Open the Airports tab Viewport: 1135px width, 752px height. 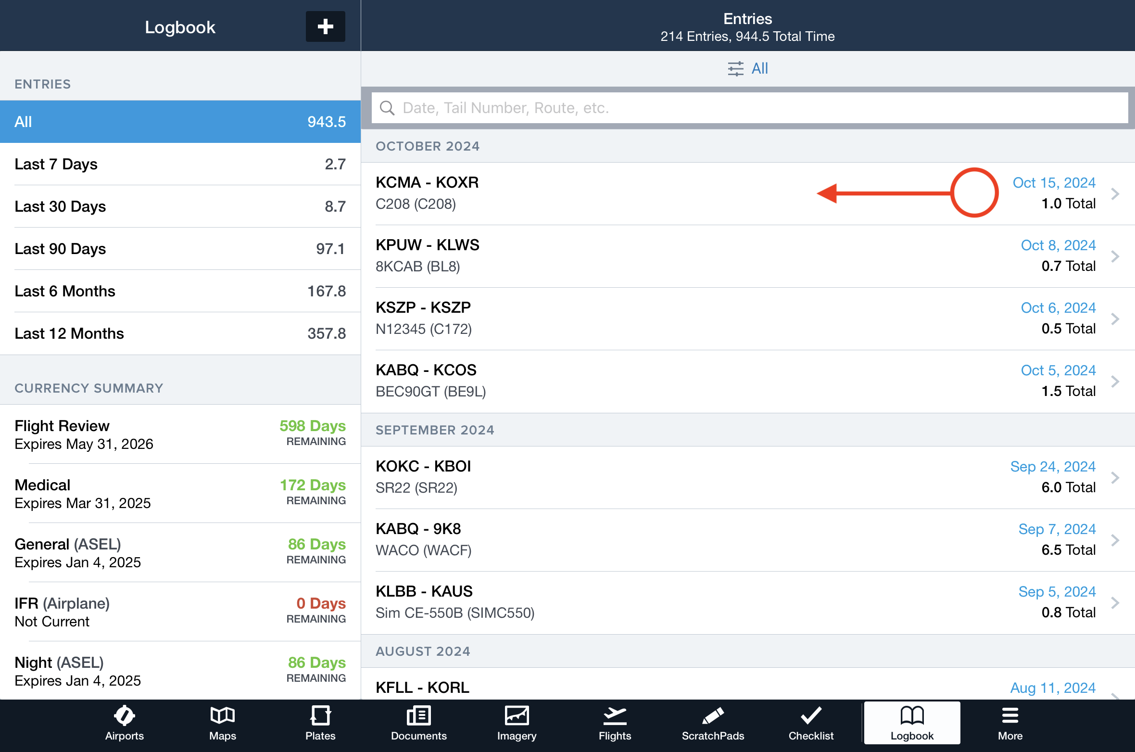(x=124, y=723)
